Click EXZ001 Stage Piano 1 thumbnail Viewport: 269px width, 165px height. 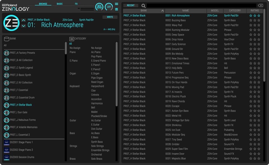6,143
